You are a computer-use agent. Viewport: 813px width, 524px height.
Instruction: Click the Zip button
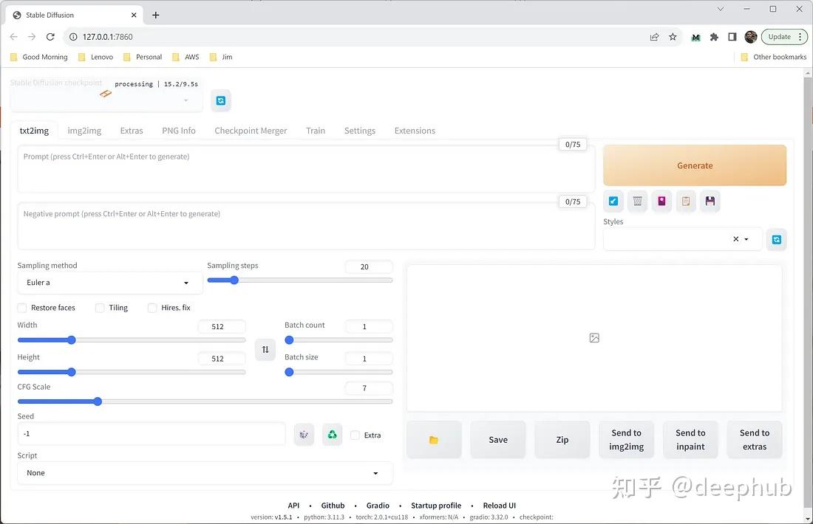(562, 440)
